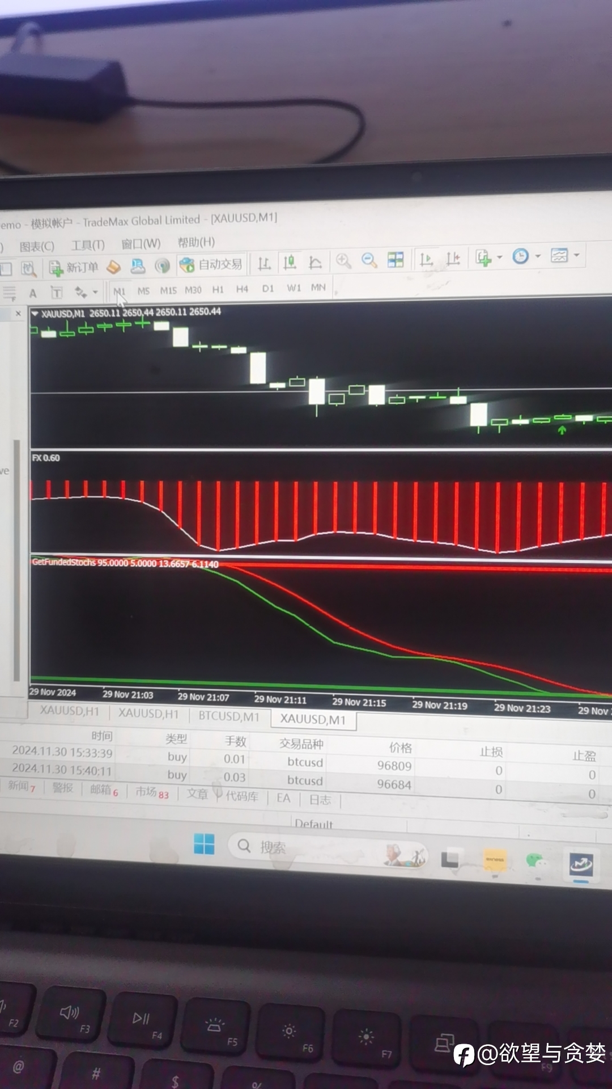Select the H4 timeframe button
This screenshot has height=1089, width=612.
pos(242,289)
